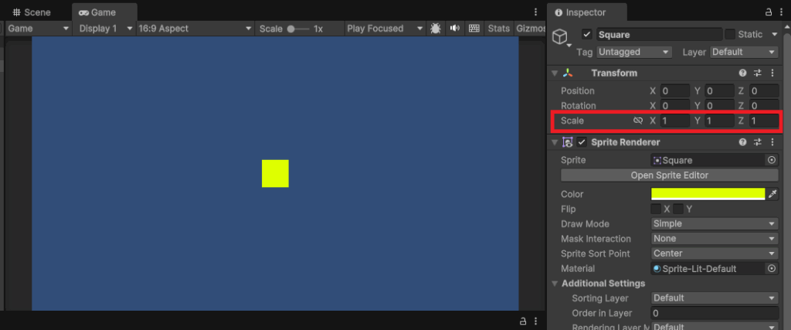This screenshot has height=330, width=791.
Task: Click the Sprite field showing Square
Action: (x=708, y=161)
